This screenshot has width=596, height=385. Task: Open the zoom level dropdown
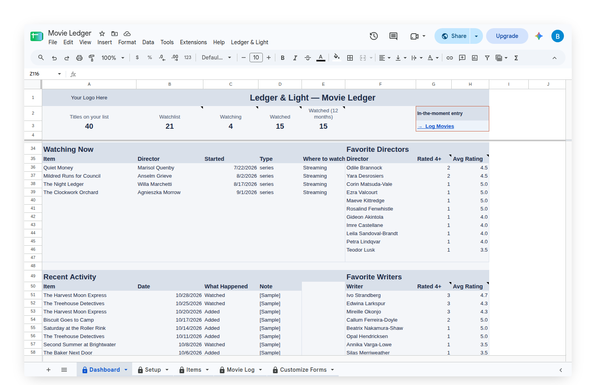click(x=113, y=58)
